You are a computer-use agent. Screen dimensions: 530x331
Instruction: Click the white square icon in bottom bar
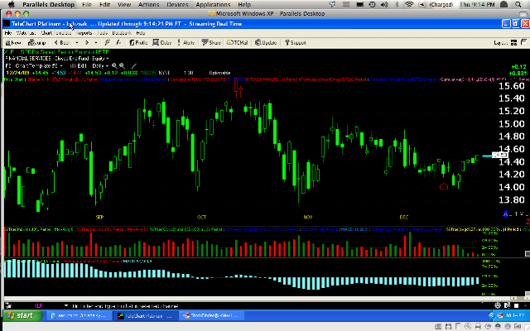516,305
